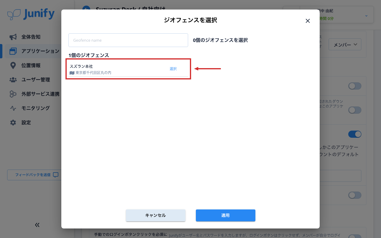Click the location pin icon for 位置情報
The image size is (381, 238).
pyautogui.click(x=13, y=65)
